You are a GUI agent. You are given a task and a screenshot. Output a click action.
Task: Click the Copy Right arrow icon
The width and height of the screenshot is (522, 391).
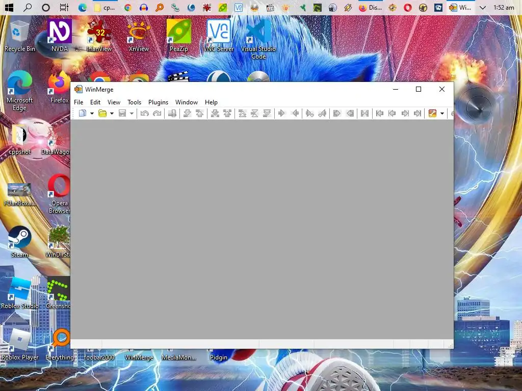click(x=281, y=114)
